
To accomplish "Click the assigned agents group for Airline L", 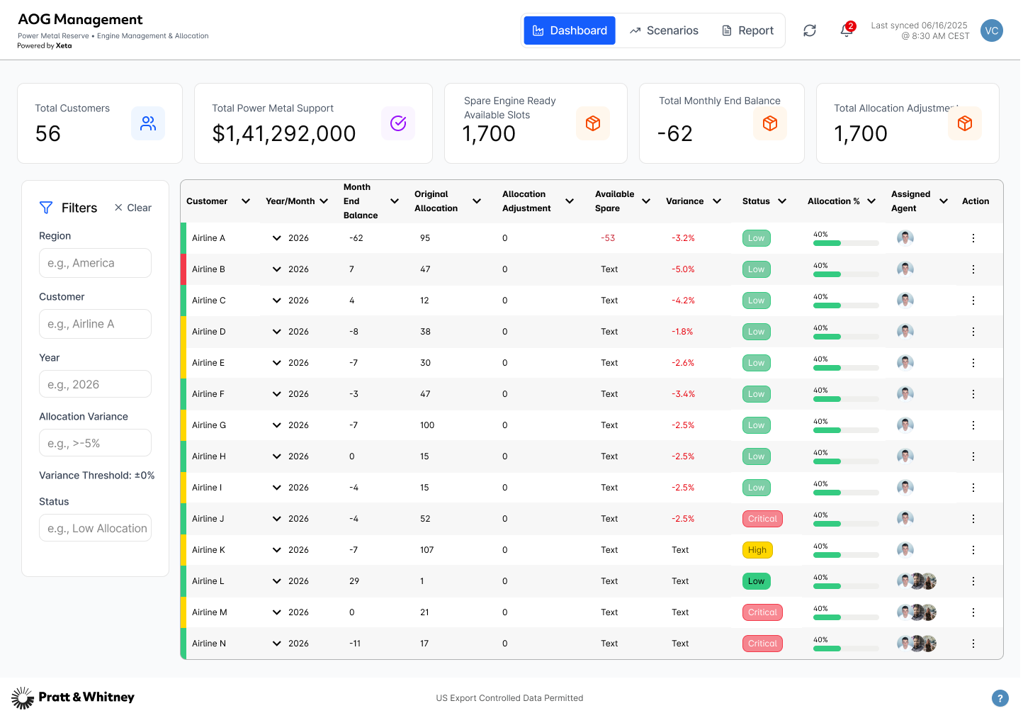I will tap(917, 581).
